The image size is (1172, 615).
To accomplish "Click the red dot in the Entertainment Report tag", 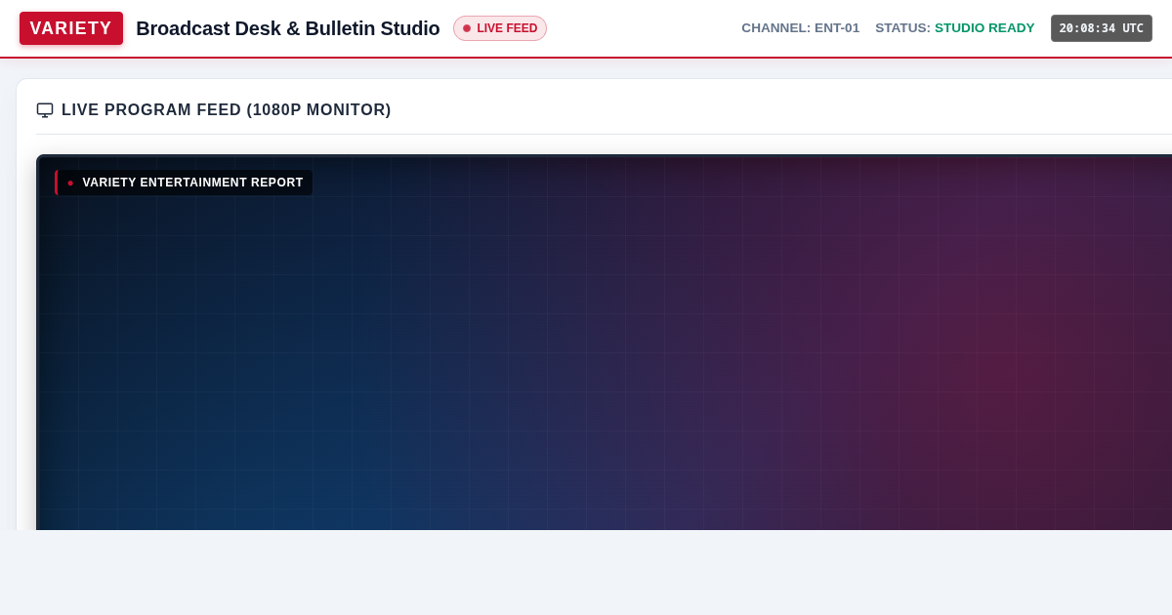I will (70, 183).
